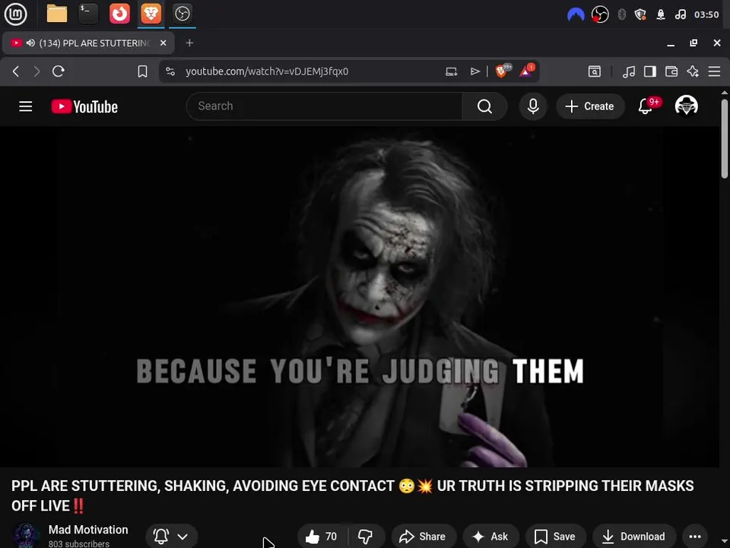Start voice search with the microphone
730x548 pixels.
click(x=533, y=107)
